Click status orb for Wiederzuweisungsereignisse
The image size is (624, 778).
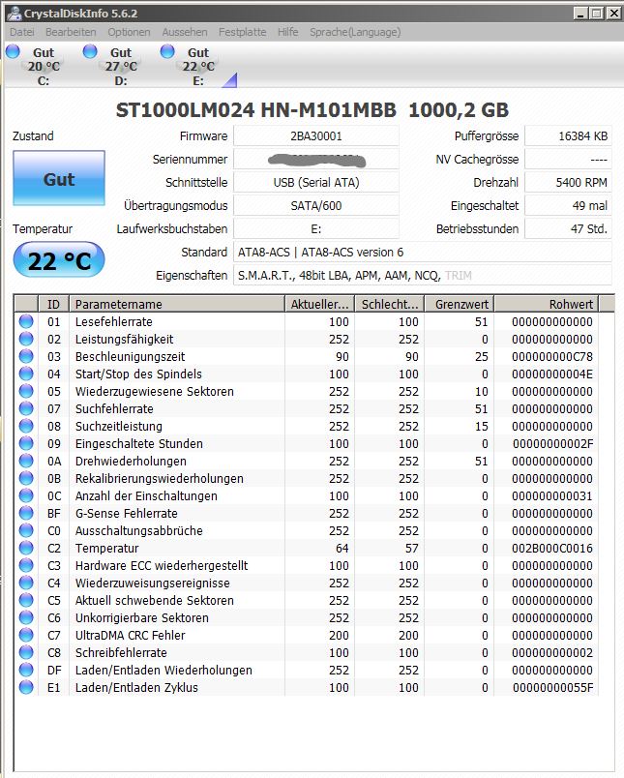pos(26,583)
